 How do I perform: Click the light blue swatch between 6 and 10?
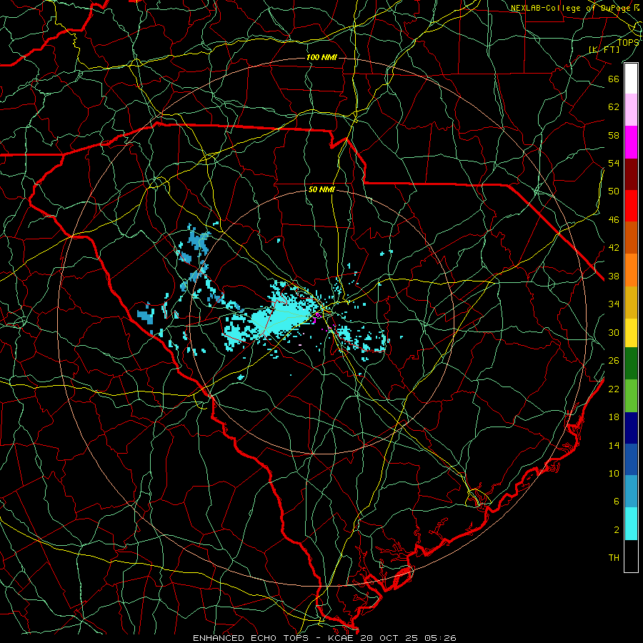tap(631, 492)
